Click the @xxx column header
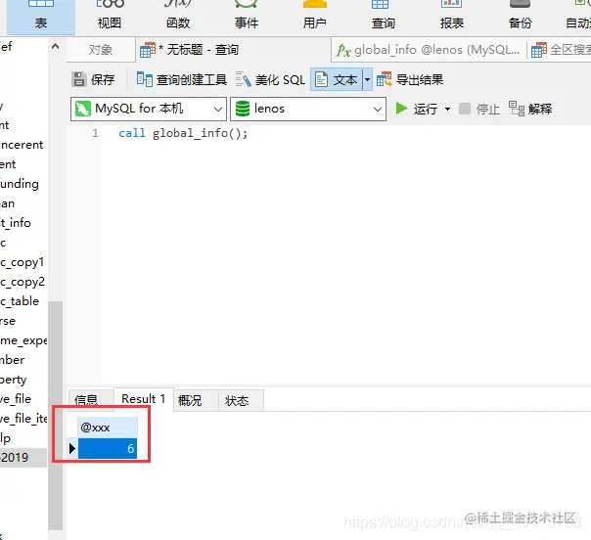The image size is (591, 540). tap(108, 427)
